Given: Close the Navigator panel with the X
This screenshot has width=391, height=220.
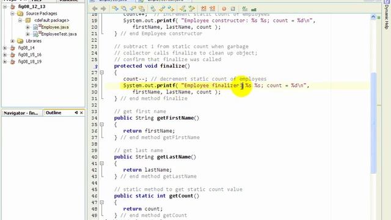Looking at the screenshot, I should tap(81, 112).
